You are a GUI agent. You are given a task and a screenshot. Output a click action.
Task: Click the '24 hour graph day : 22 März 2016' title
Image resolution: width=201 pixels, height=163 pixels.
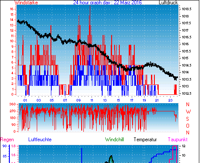[x=107, y=3]
